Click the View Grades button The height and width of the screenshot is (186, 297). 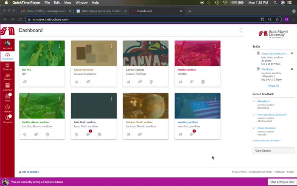tap(273, 151)
